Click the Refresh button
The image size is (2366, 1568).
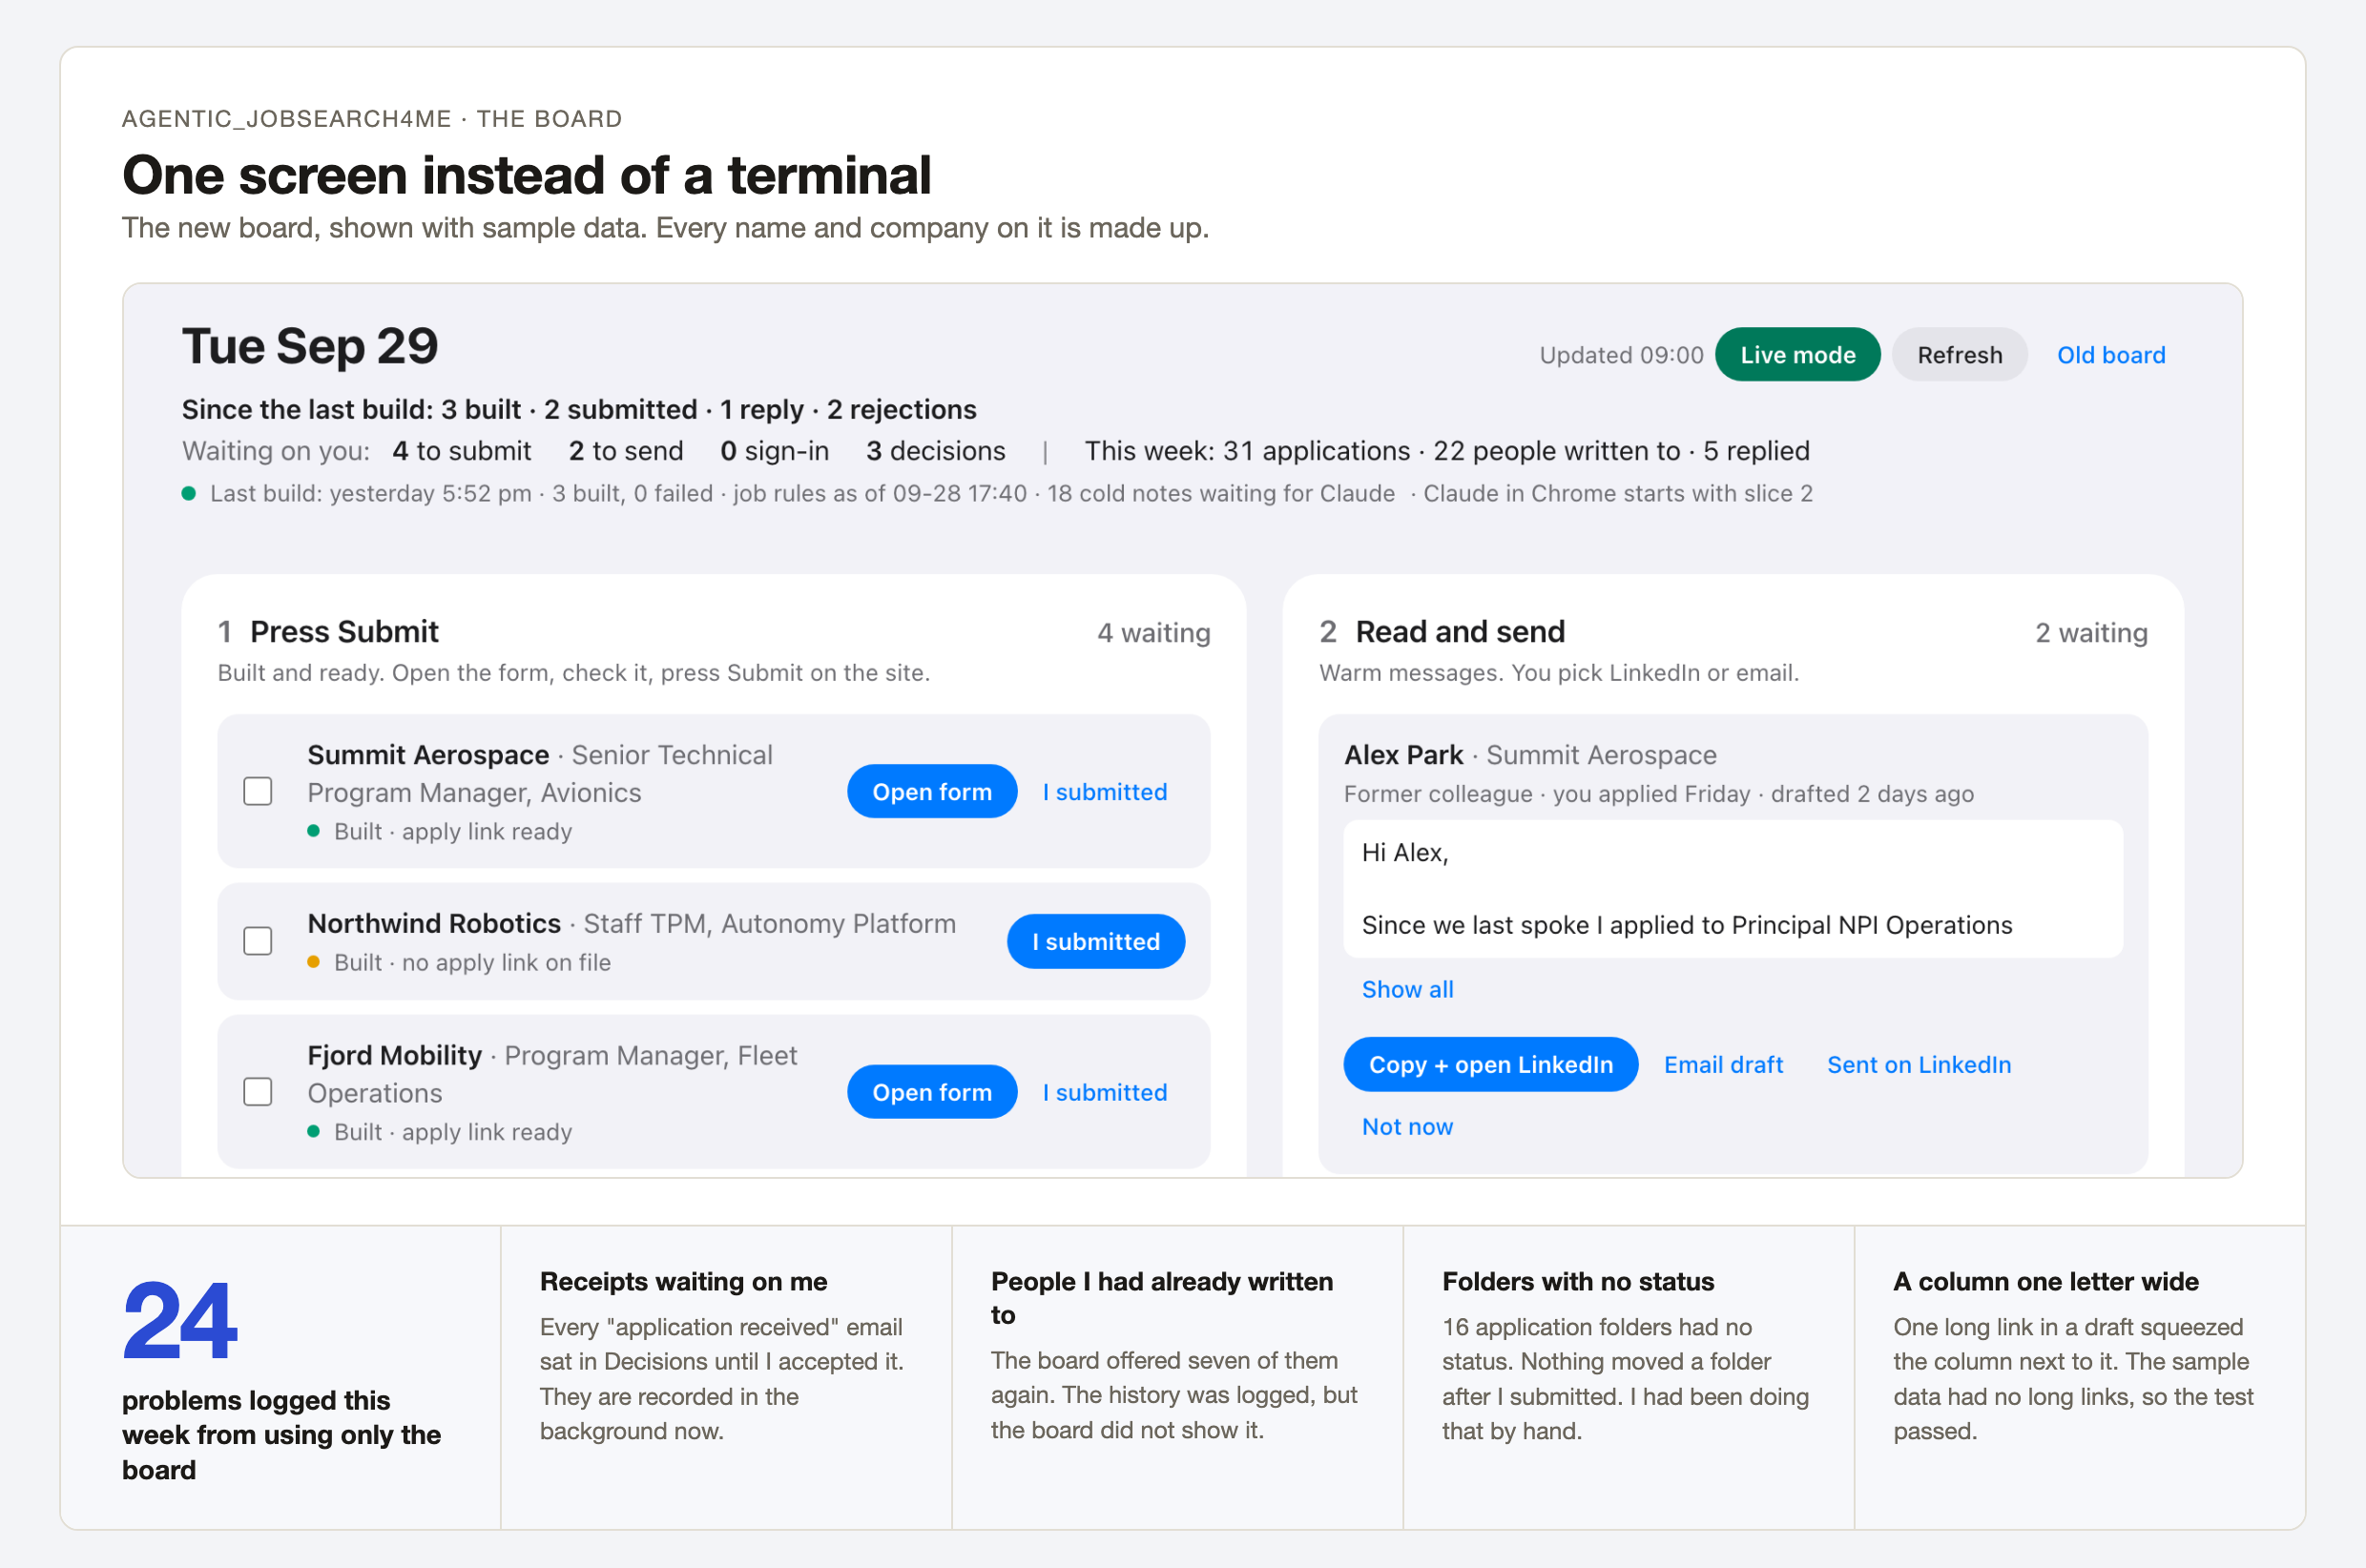(1959, 355)
